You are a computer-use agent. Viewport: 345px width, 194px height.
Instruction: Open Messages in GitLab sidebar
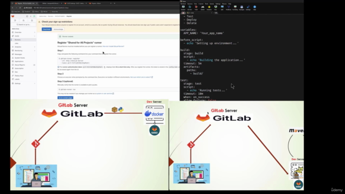pyautogui.click(x=24, y=54)
